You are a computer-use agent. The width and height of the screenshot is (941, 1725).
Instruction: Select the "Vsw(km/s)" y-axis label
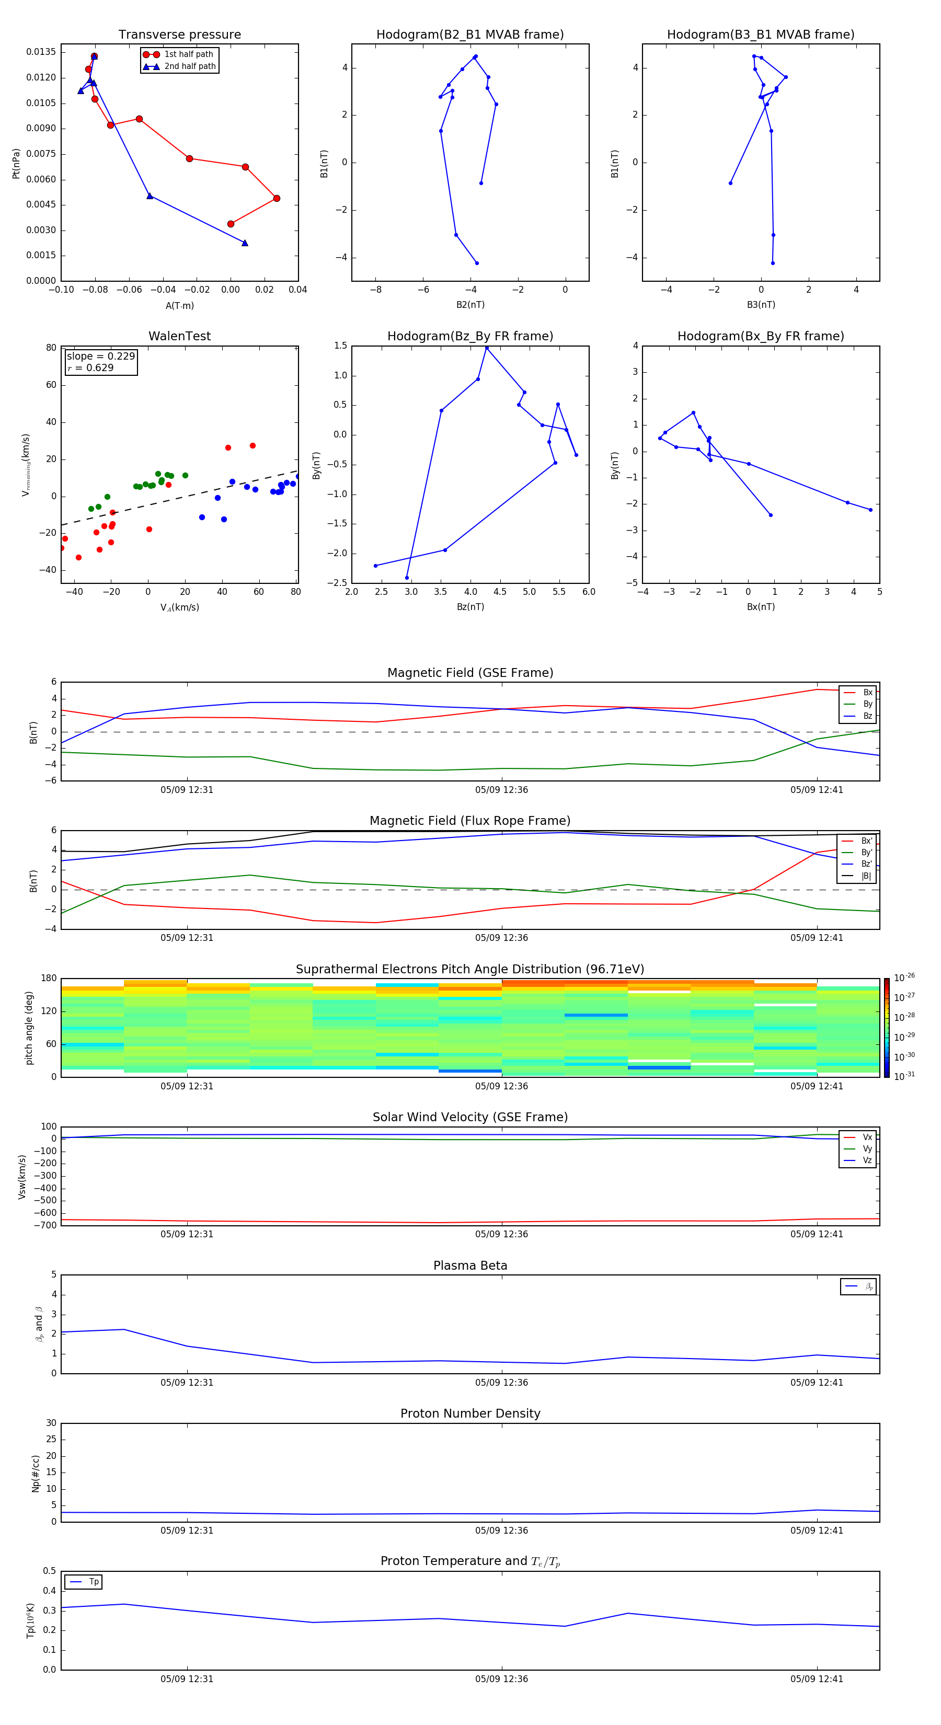(22, 1177)
